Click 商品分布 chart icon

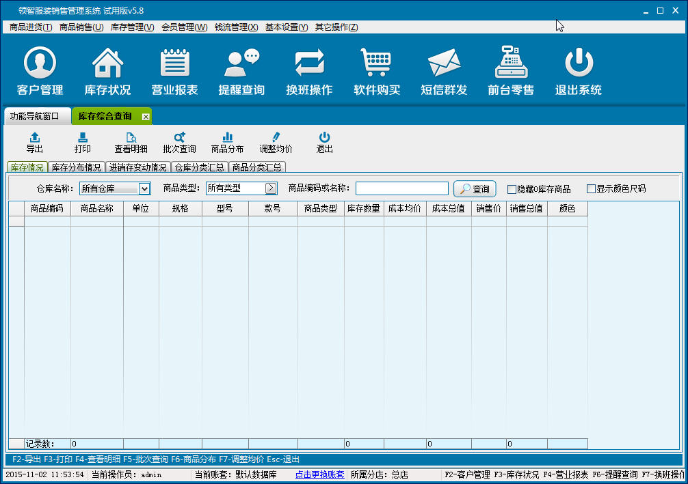(227, 143)
